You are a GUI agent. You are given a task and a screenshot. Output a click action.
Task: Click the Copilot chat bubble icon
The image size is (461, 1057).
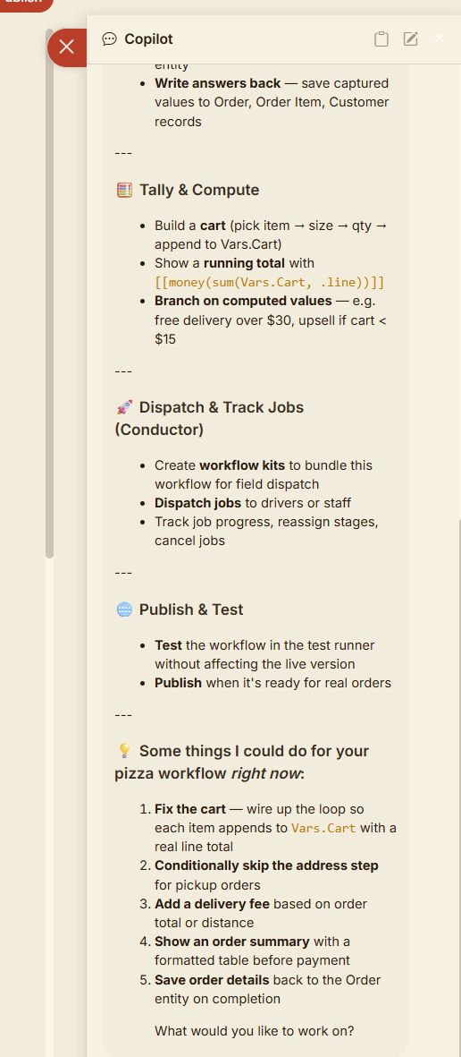(x=109, y=39)
